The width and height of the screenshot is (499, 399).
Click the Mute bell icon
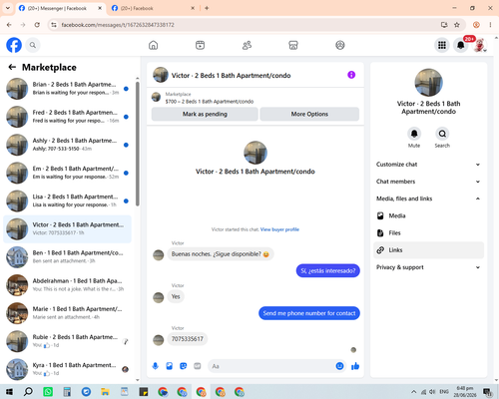(414, 134)
